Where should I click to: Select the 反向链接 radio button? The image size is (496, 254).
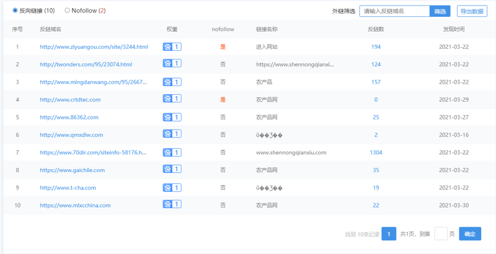(x=15, y=11)
